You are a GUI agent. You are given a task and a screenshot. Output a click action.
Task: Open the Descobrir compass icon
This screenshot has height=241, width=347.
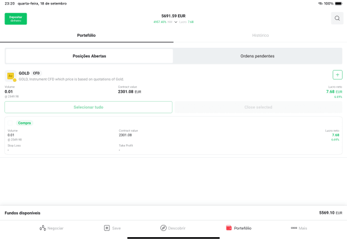[x=163, y=228]
